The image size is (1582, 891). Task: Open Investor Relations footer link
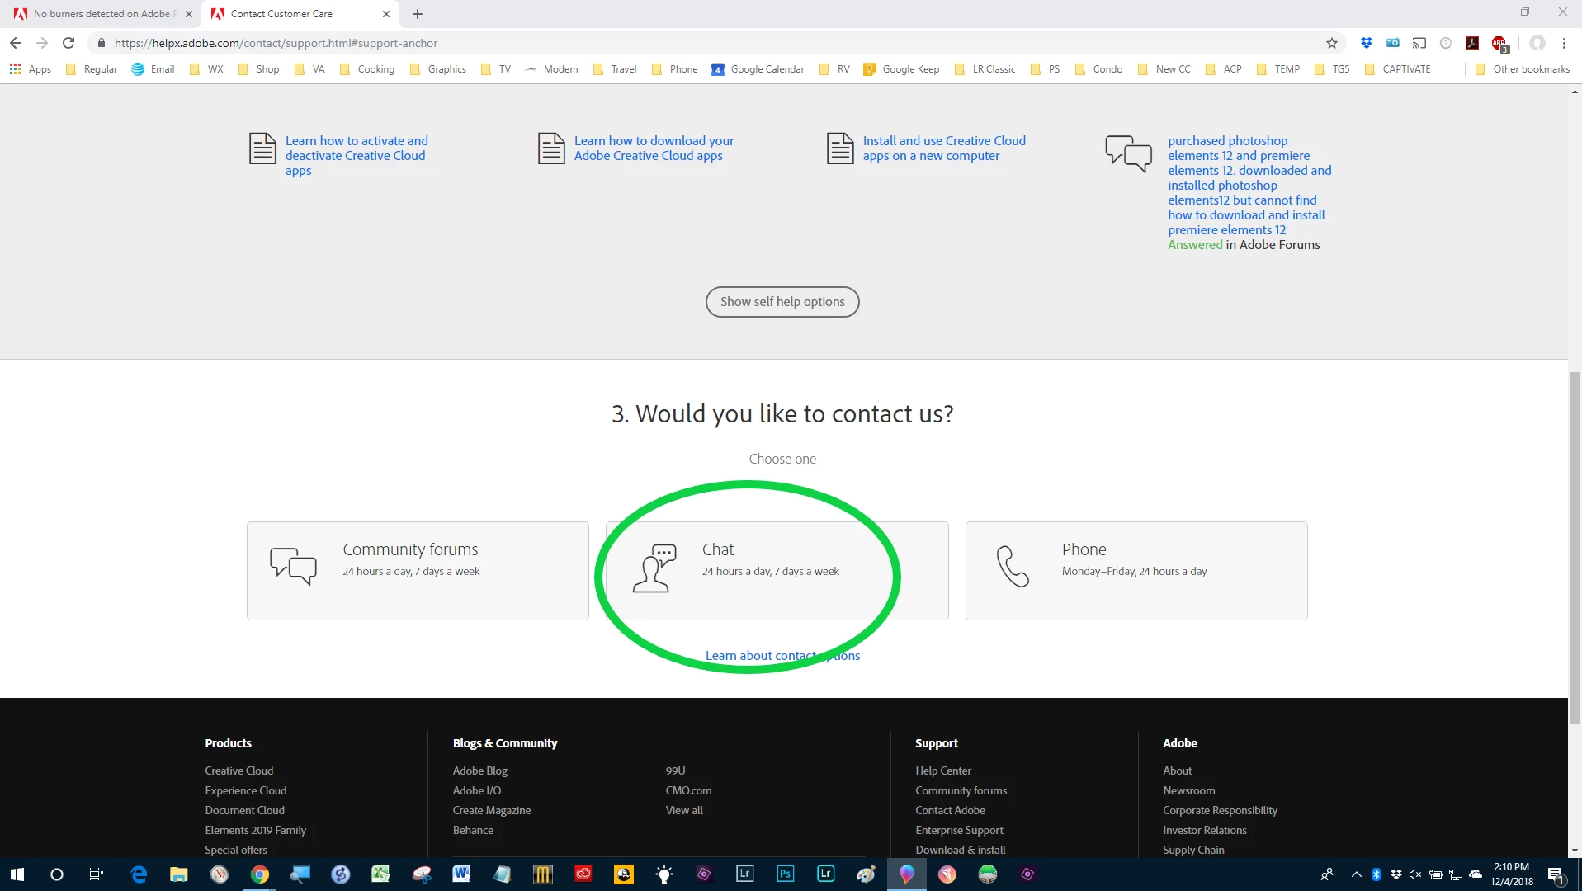pyautogui.click(x=1204, y=830)
